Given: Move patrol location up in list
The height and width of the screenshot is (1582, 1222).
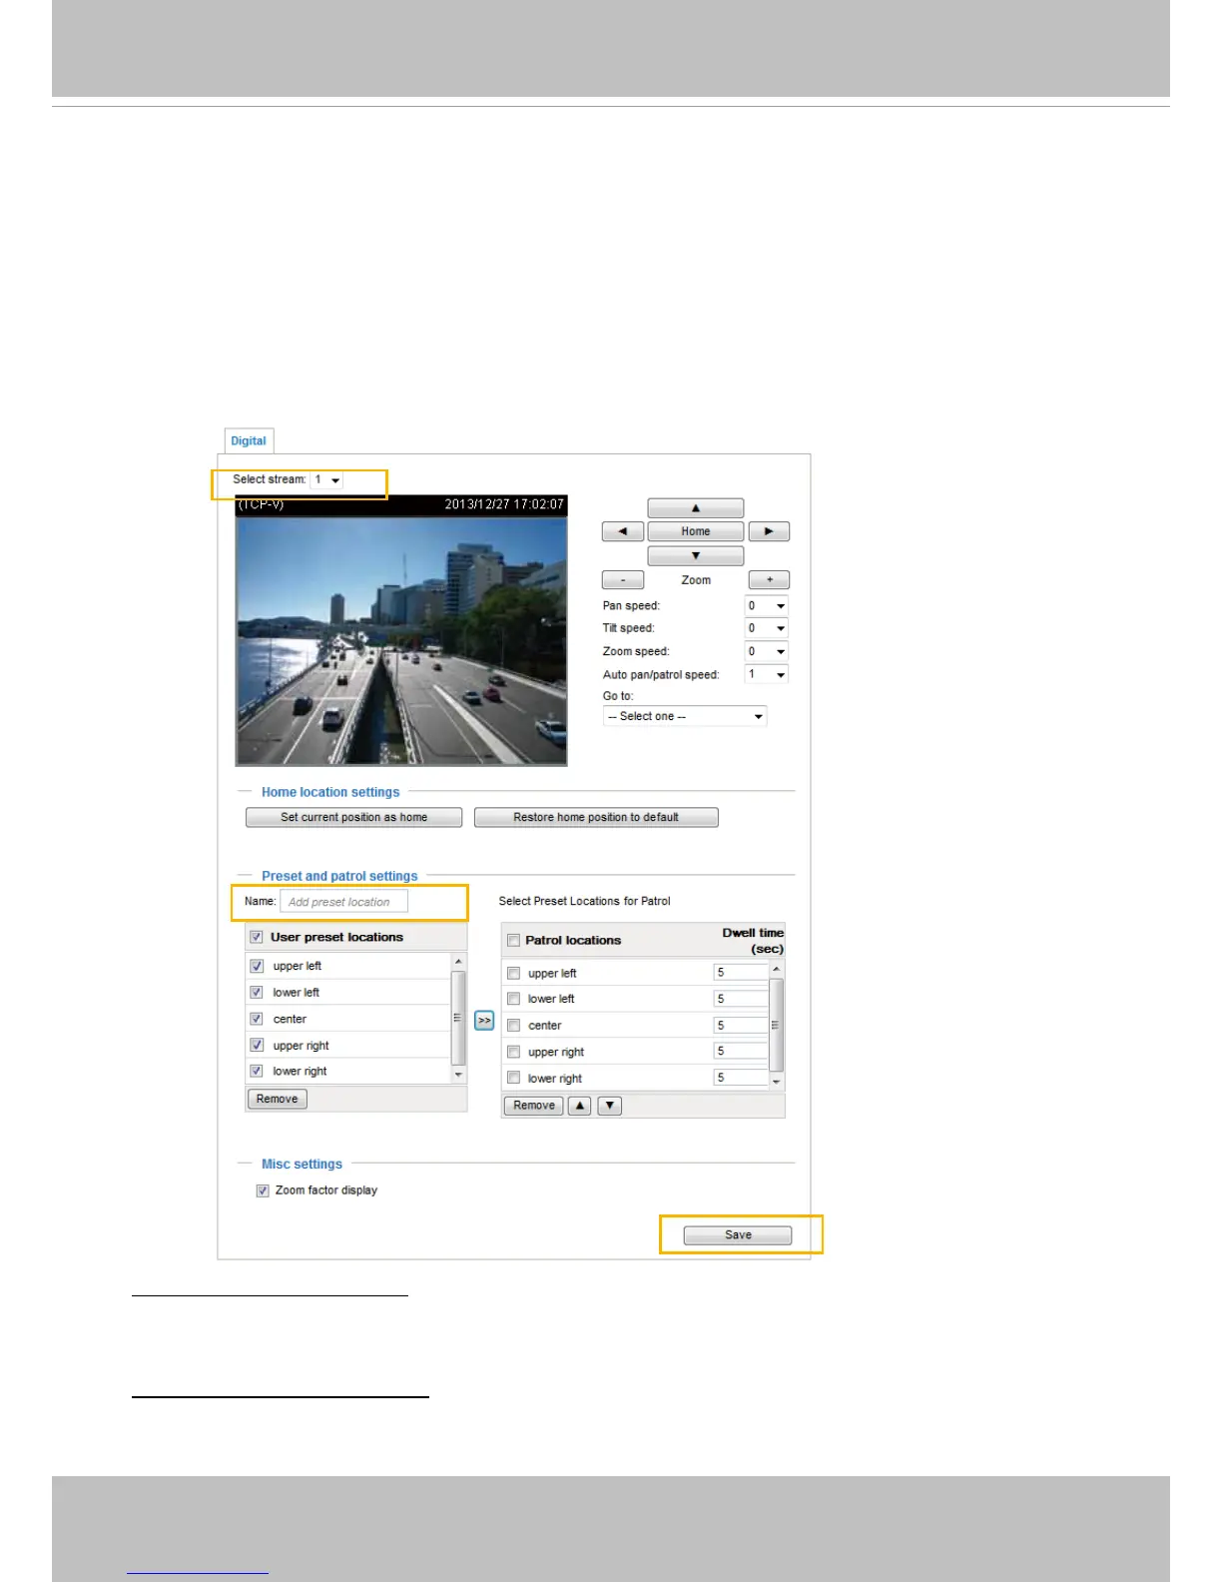Looking at the screenshot, I should [579, 1106].
